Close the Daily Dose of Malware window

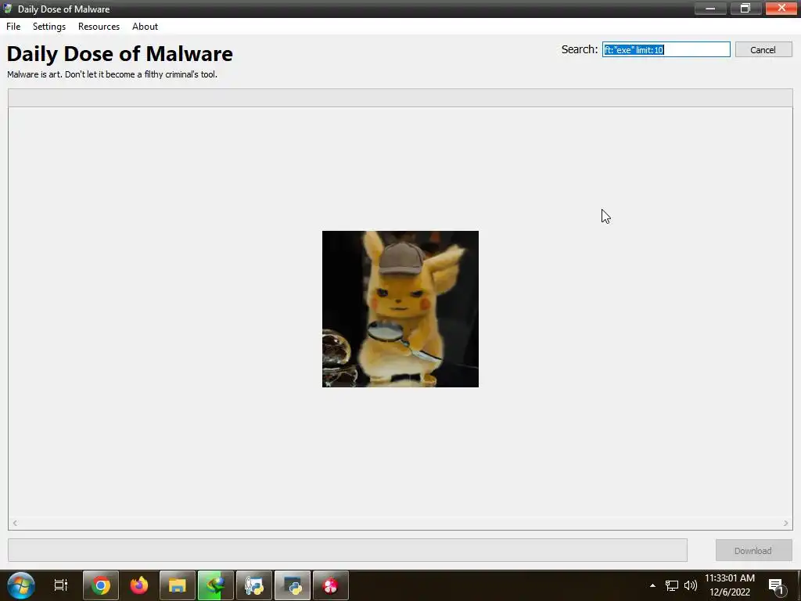click(781, 8)
